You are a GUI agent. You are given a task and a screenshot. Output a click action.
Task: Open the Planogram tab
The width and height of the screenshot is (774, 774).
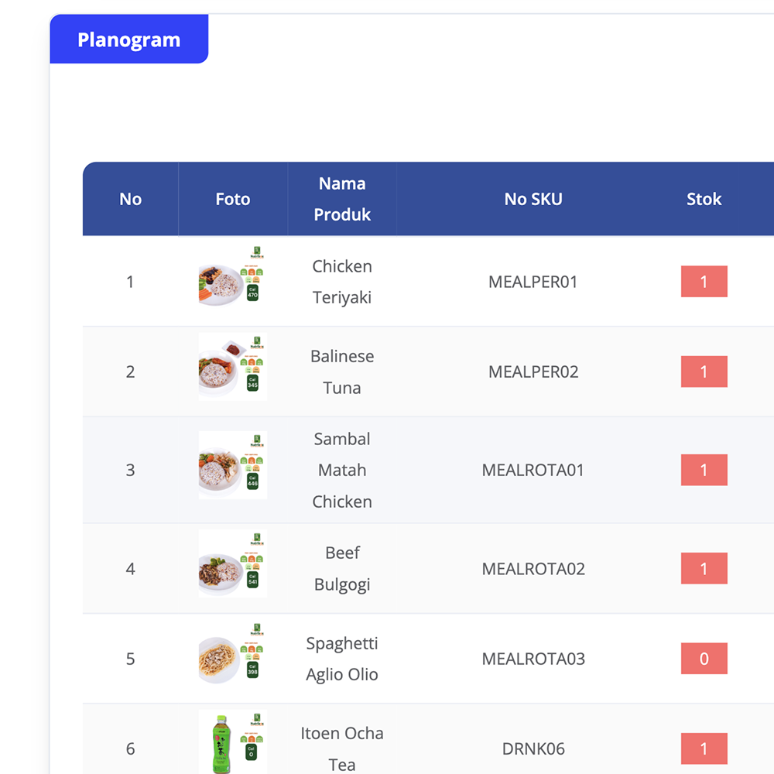(128, 40)
